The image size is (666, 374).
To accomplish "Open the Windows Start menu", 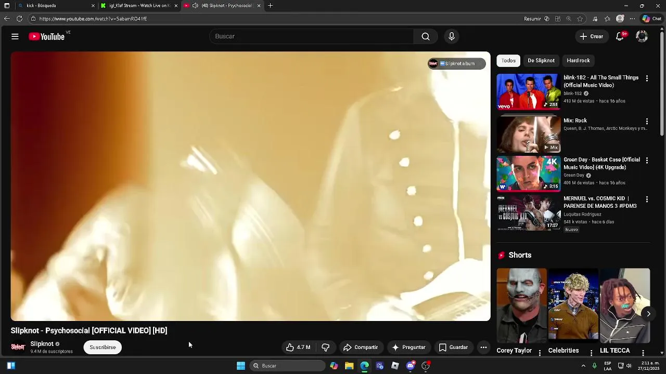I will tap(241, 366).
